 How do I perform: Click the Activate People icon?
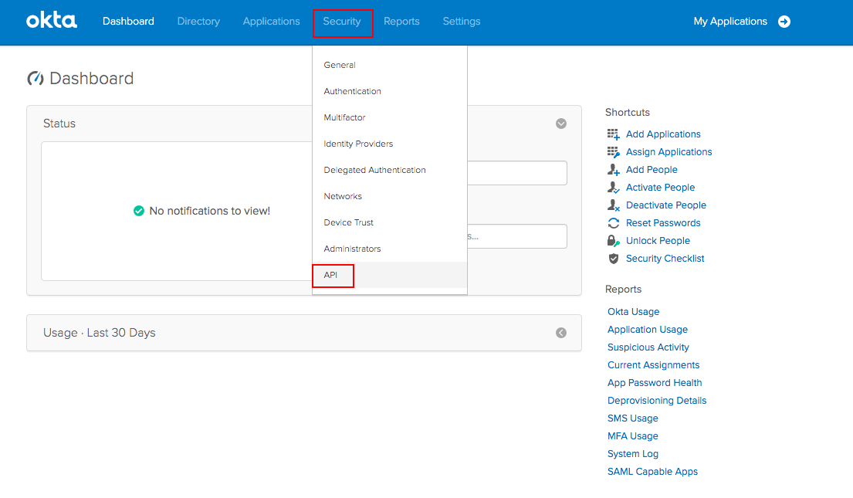(614, 188)
